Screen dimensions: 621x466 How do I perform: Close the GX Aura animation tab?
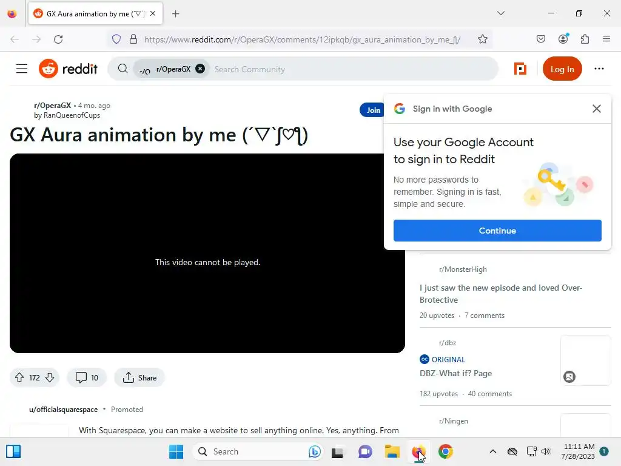(x=153, y=13)
